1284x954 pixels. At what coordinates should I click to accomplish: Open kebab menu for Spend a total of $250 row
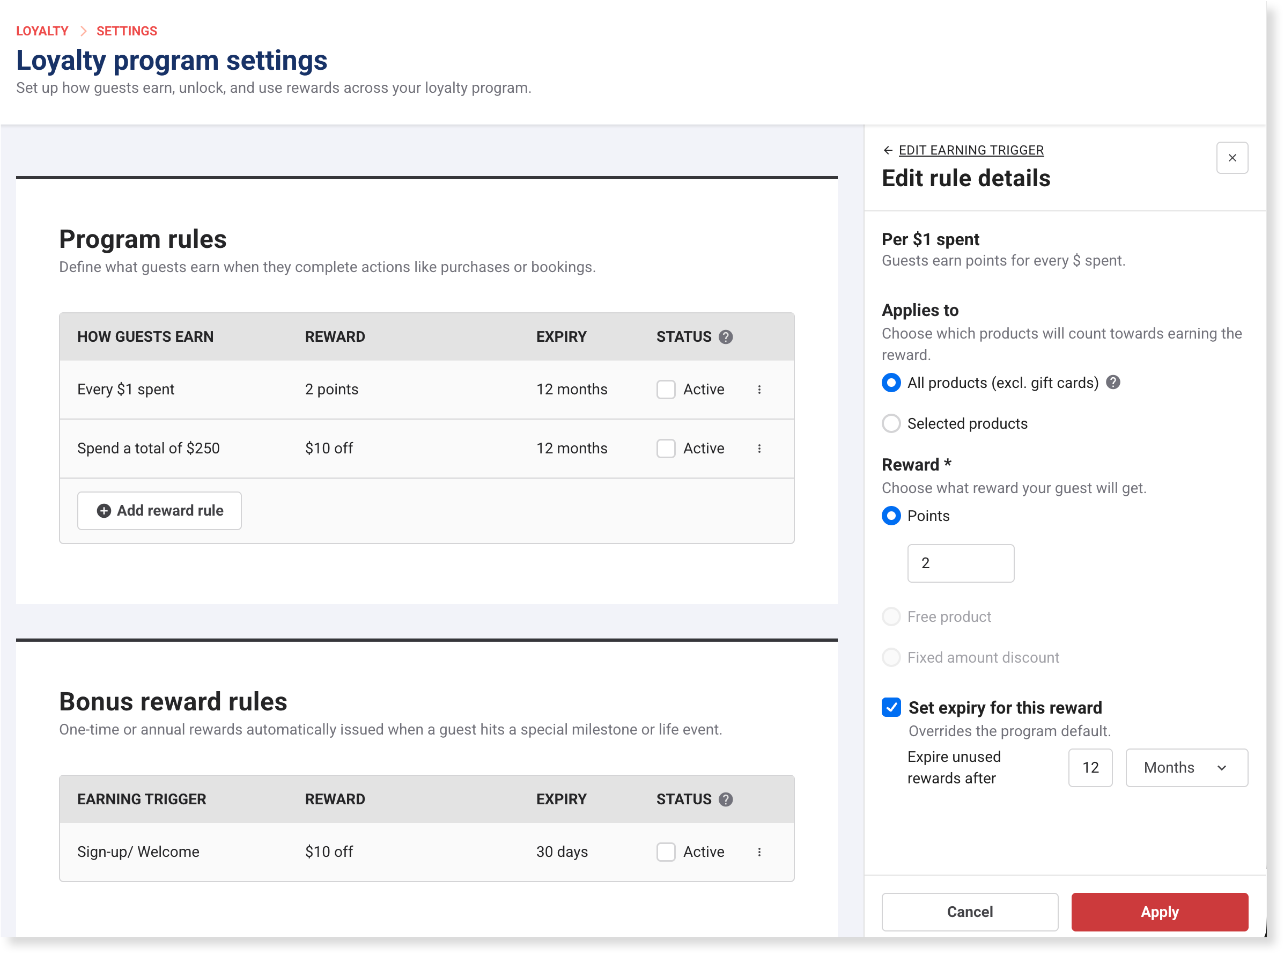pos(759,449)
